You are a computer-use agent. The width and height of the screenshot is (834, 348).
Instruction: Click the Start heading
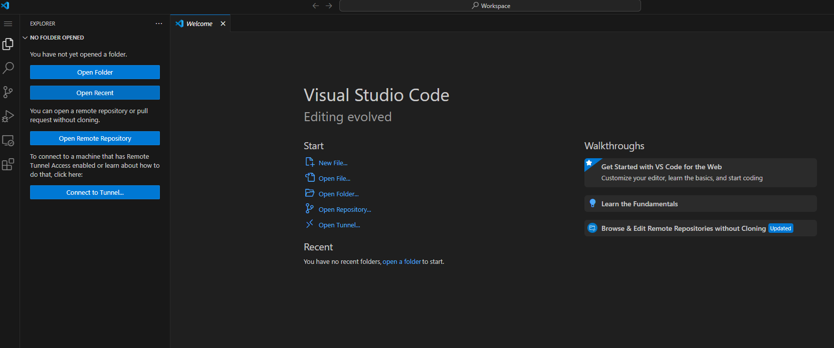point(314,146)
